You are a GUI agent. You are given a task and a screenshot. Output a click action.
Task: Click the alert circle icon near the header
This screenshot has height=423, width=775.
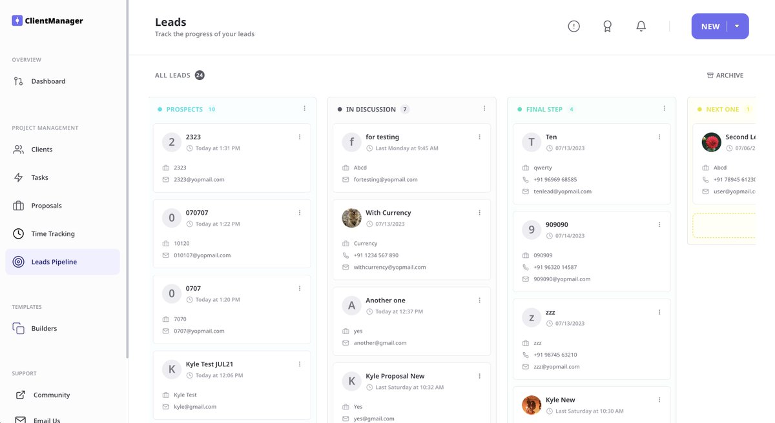click(573, 26)
